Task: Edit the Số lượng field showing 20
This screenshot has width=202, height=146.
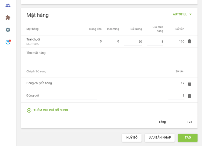Action: click(133, 42)
